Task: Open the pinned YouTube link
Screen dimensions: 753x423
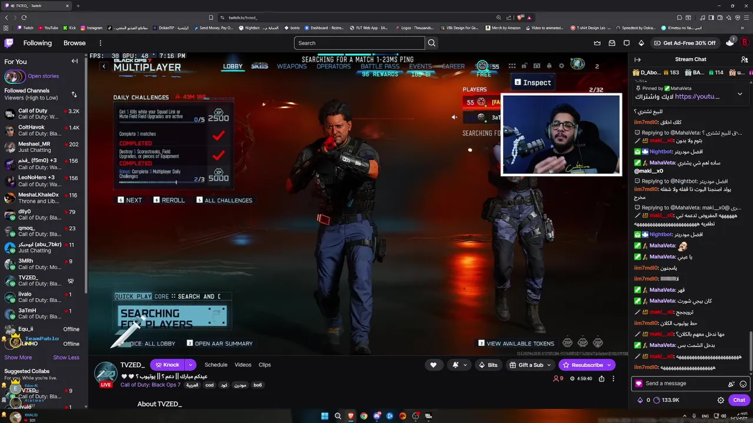Action: [697, 96]
